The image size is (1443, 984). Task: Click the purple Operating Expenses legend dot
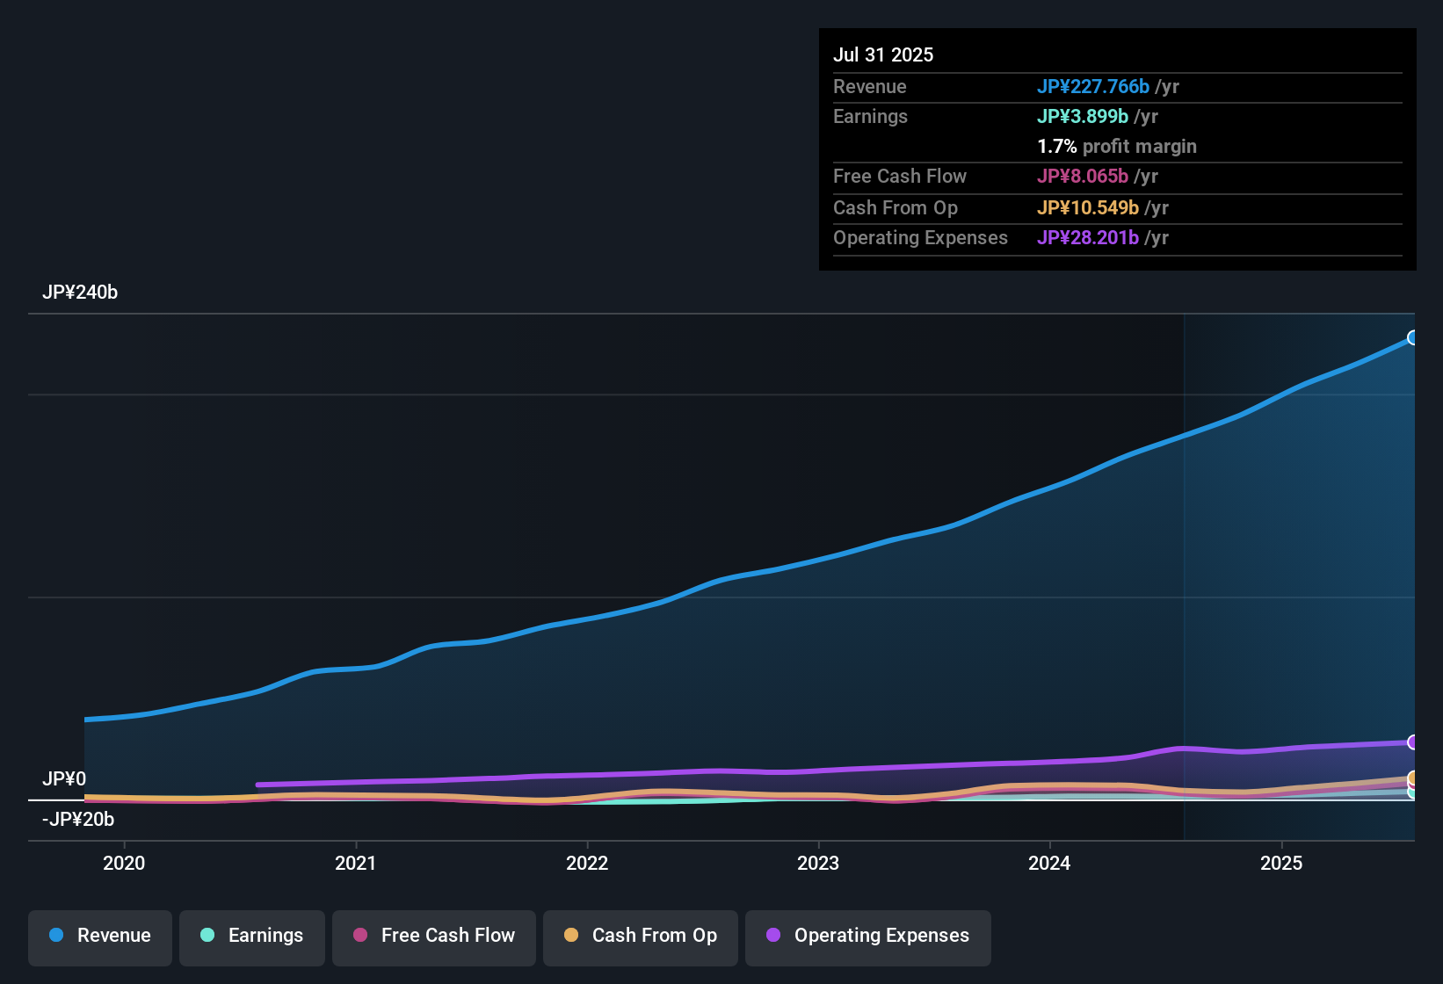(x=773, y=937)
